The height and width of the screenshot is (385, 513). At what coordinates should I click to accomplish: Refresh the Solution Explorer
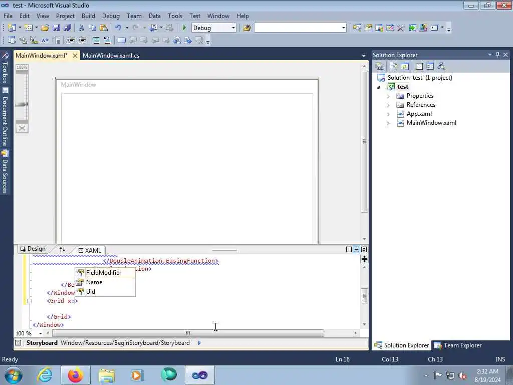coord(405,67)
